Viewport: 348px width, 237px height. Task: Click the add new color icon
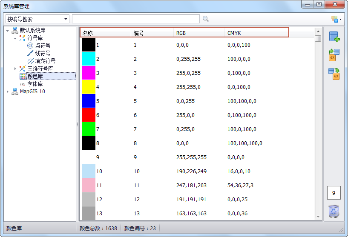coord(334,37)
